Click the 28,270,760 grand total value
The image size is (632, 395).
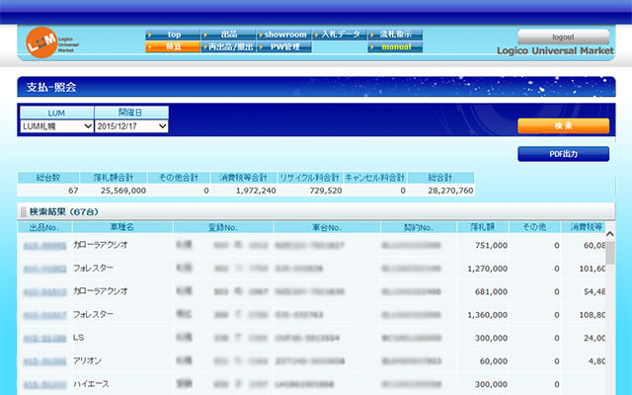[x=450, y=191]
